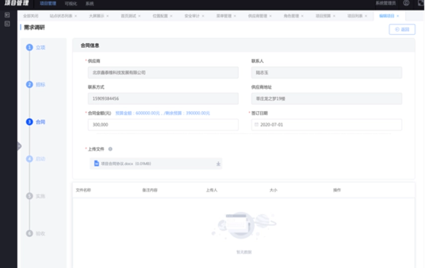
Task: Open calendar icon in 签订日期 field
Action: tap(256, 125)
